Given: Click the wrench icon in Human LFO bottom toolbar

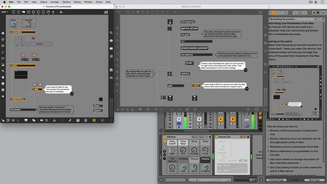Looking at the screenshot, I should [70, 121].
